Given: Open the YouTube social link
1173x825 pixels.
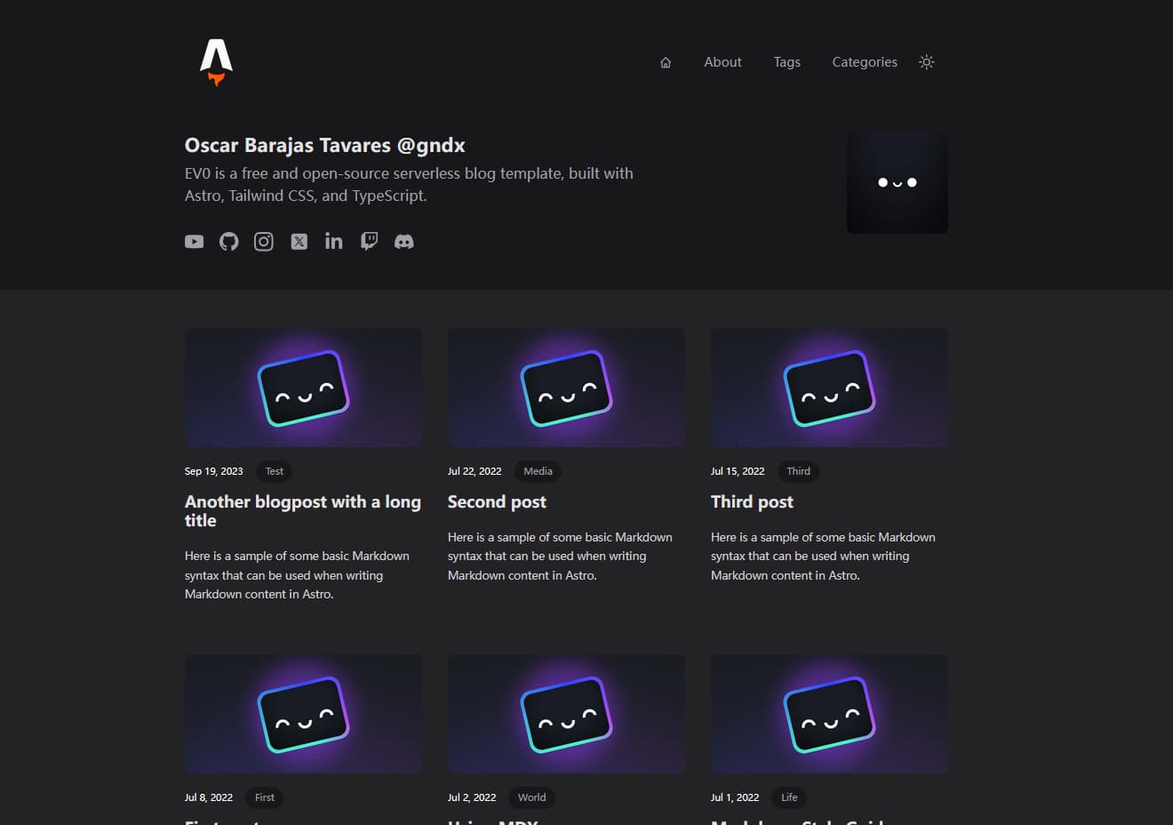Looking at the screenshot, I should click(194, 242).
